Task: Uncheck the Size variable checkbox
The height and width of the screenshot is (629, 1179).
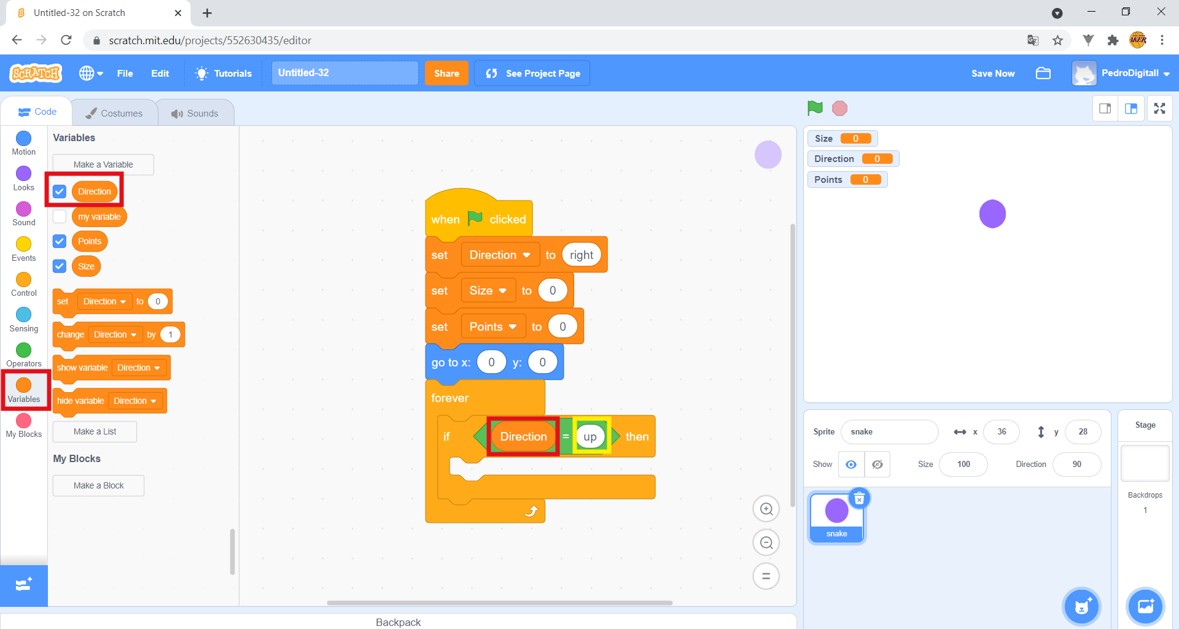Action: tap(60, 266)
